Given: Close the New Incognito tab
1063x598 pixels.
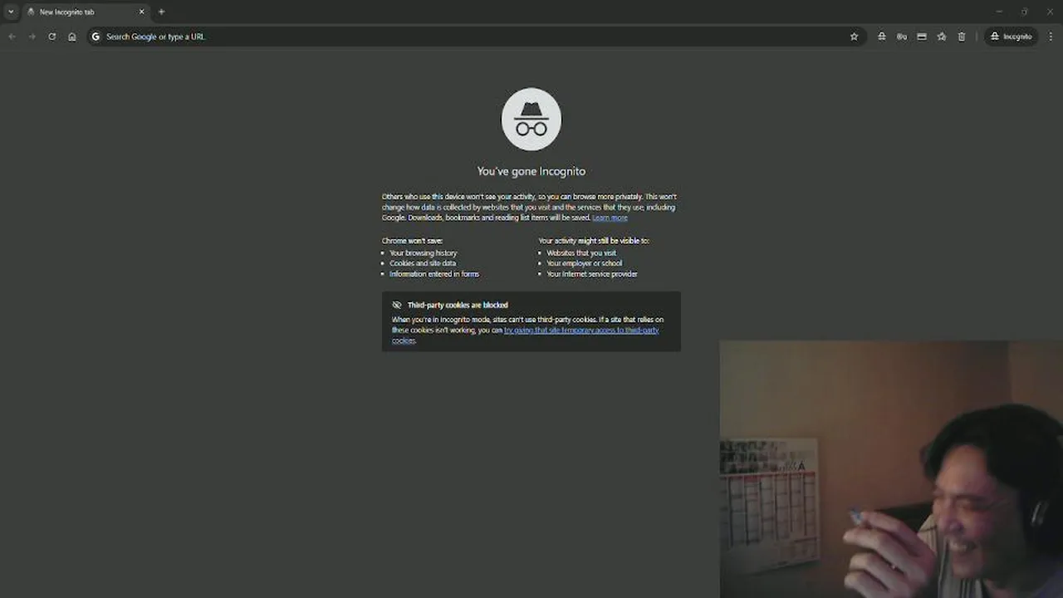Looking at the screenshot, I should [x=141, y=12].
